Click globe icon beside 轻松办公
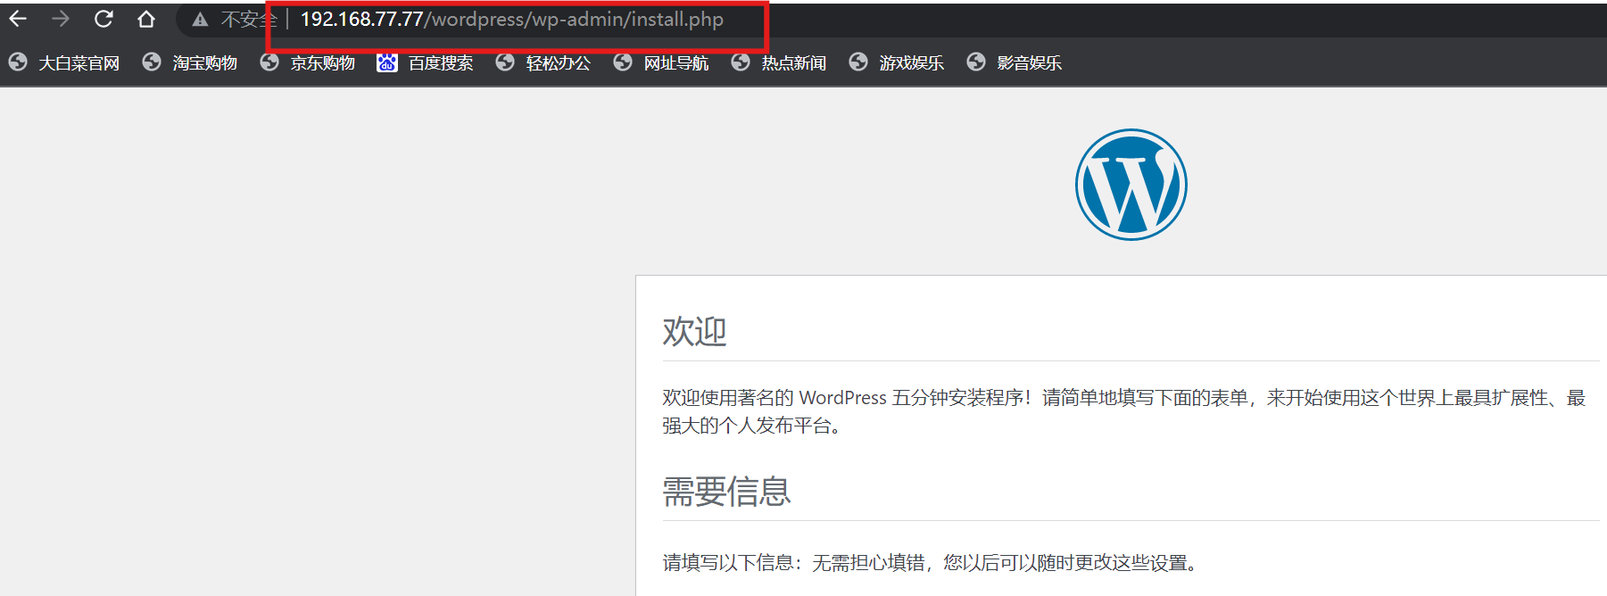The height and width of the screenshot is (596, 1607). click(505, 62)
